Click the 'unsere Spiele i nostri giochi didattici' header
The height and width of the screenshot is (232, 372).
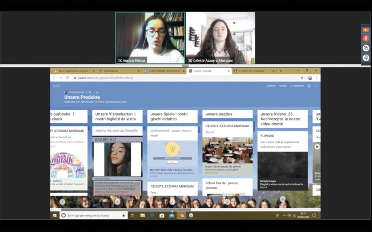coord(172,116)
